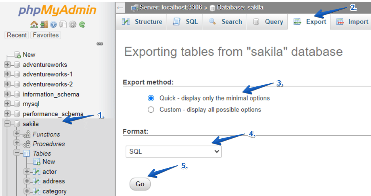
Task: Click the sakila database cylinder icon
Action: 17,124
